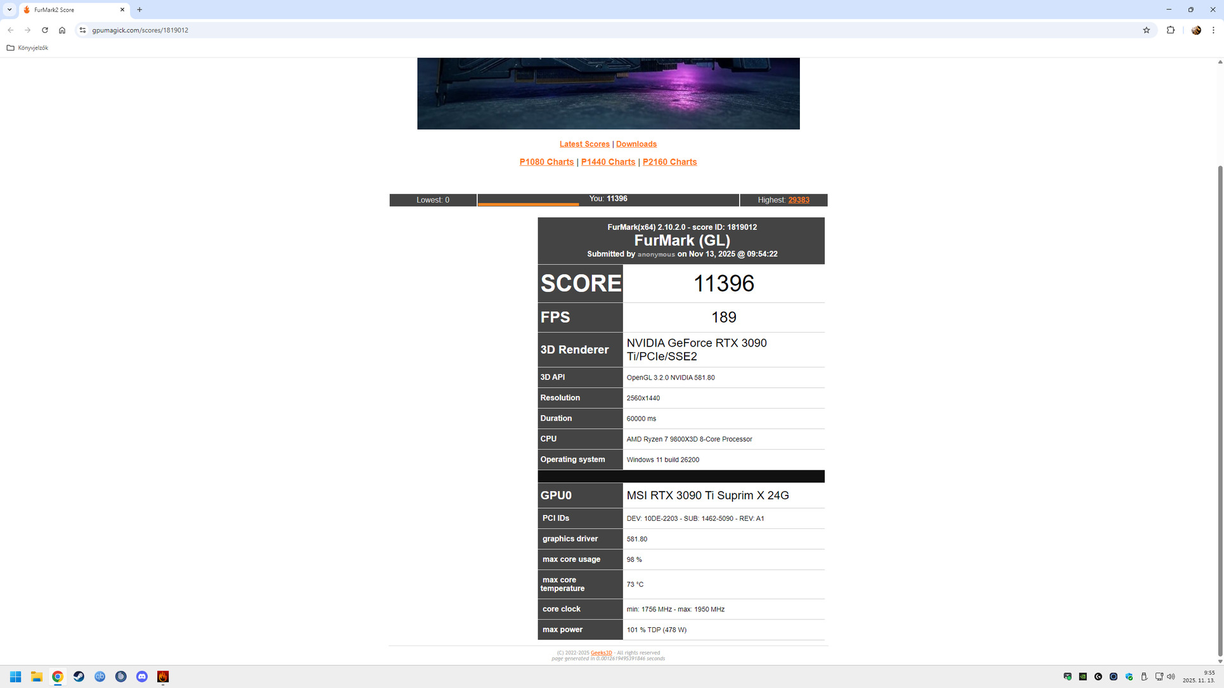Bookmark this page with star icon

coord(1146,30)
